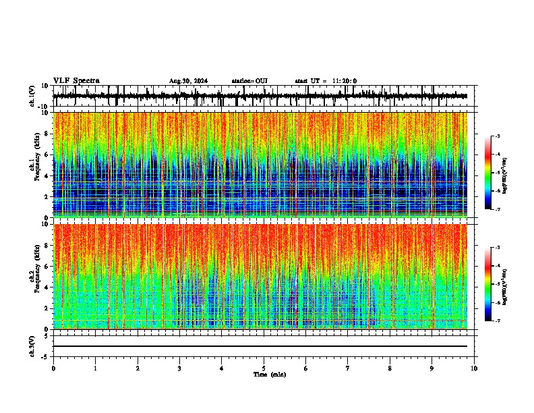Click the "8" tick of the ch.2 frequency axis
The width and height of the screenshot is (534, 413).
click(47, 246)
